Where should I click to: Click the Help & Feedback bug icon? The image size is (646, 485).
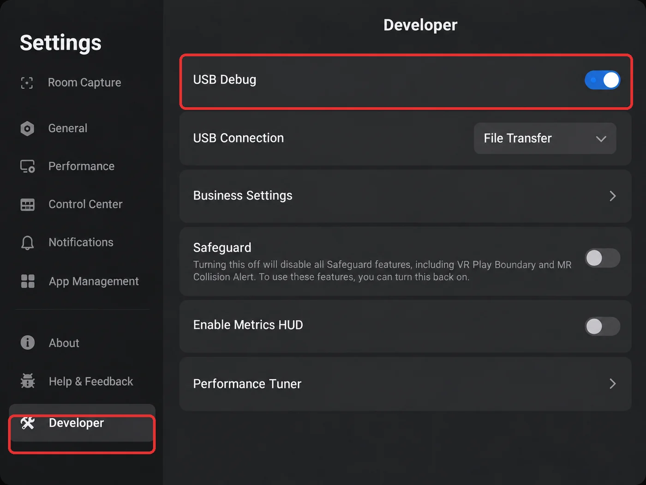(x=28, y=381)
